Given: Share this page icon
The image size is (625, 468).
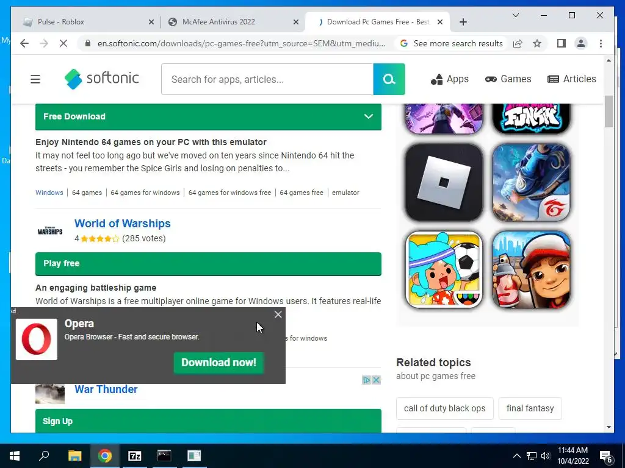Looking at the screenshot, I should (x=518, y=43).
